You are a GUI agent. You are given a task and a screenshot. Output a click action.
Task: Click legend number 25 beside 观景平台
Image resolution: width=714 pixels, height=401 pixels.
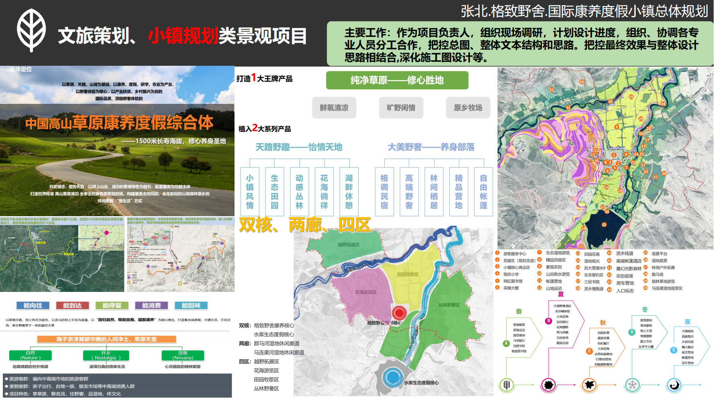coord(645,253)
